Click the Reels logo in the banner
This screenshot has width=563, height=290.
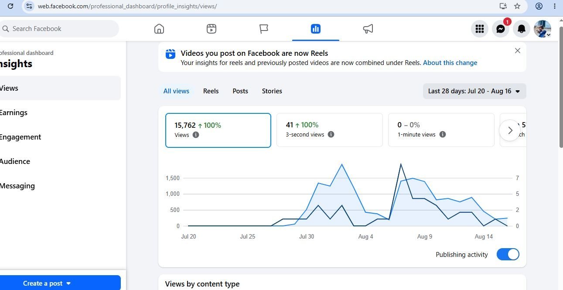click(x=171, y=54)
